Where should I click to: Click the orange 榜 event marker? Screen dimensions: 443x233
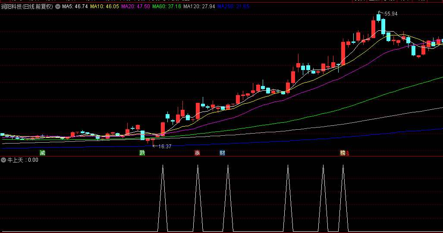pyautogui.click(x=342, y=153)
